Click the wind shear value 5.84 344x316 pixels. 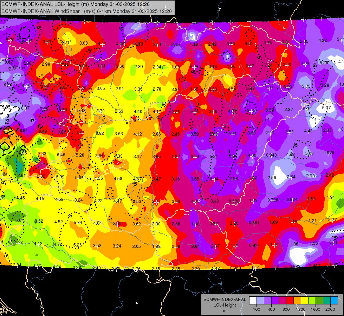click(x=78, y=222)
